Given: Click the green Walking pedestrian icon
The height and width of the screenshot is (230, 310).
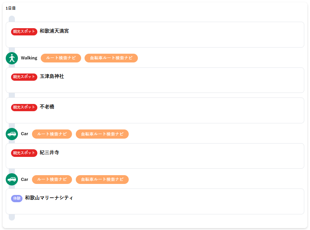Looking at the screenshot, I should coord(12,58).
